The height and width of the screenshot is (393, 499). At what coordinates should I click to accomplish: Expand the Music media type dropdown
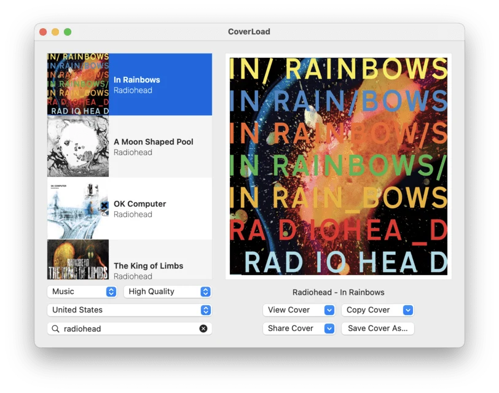point(82,292)
